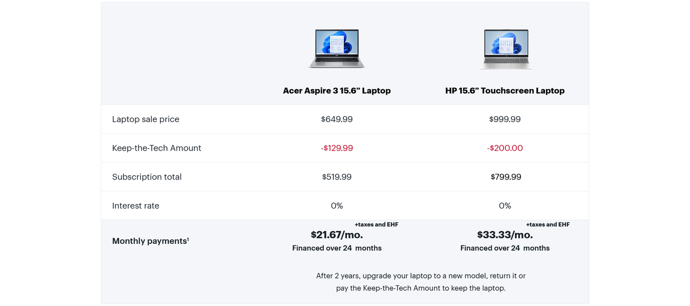
Task: Click the $21.67/mo. monthly payment
Action: [x=337, y=235]
